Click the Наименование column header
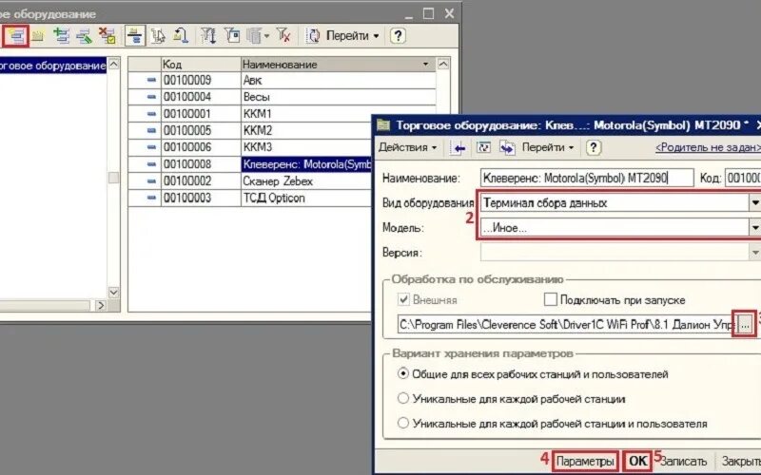Screen dimensions: 761x475 click(x=338, y=64)
